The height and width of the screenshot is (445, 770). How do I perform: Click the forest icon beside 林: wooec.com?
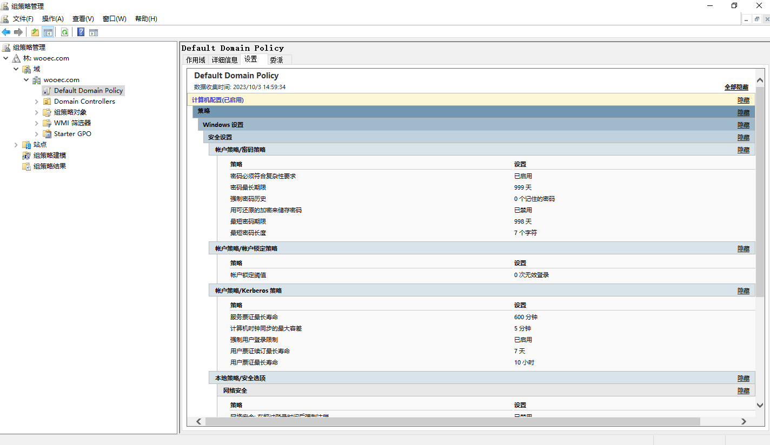16,58
